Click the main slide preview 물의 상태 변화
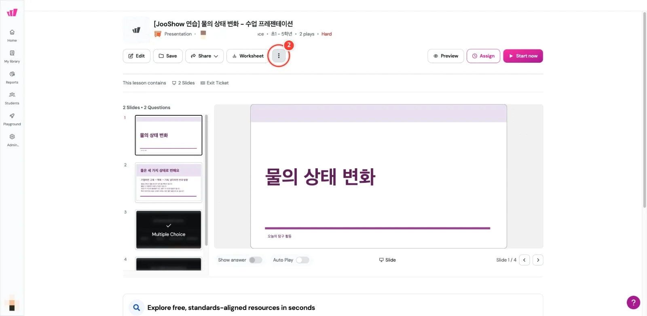647x316 pixels. pos(378,176)
